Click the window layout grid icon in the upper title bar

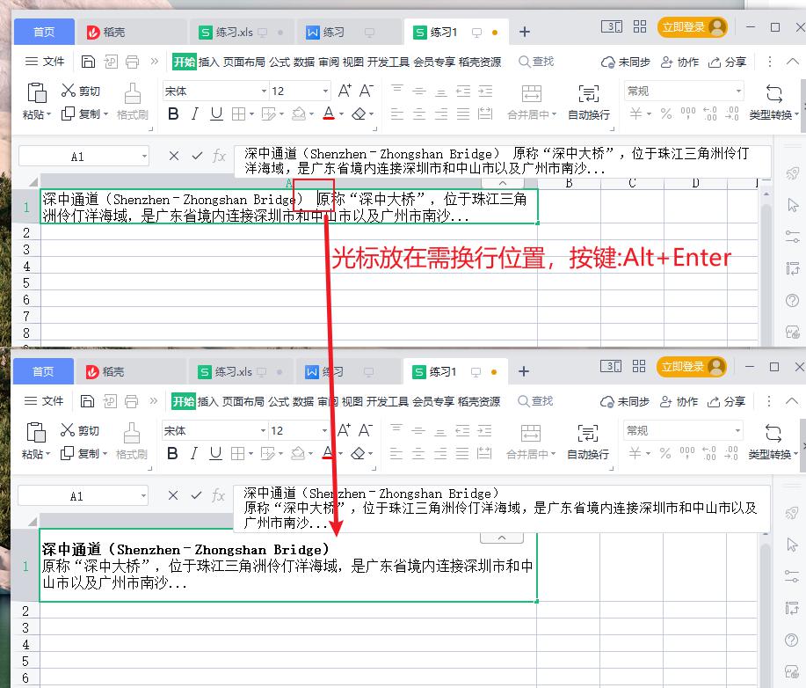[x=640, y=26]
